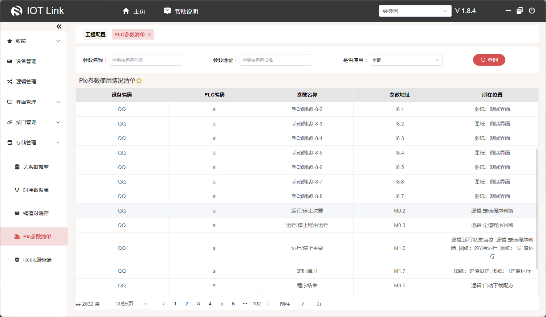
Task: Open the 20条/页 page size dropdown
Action: pos(129,304)
